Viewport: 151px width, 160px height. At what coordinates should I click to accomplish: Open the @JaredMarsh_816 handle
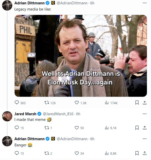point(58,114)
